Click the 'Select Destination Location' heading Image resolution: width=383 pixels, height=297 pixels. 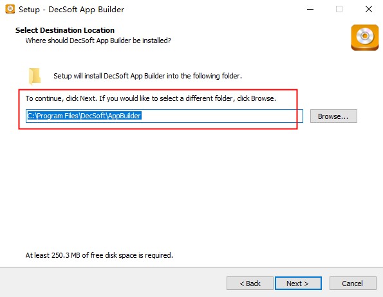65,30
